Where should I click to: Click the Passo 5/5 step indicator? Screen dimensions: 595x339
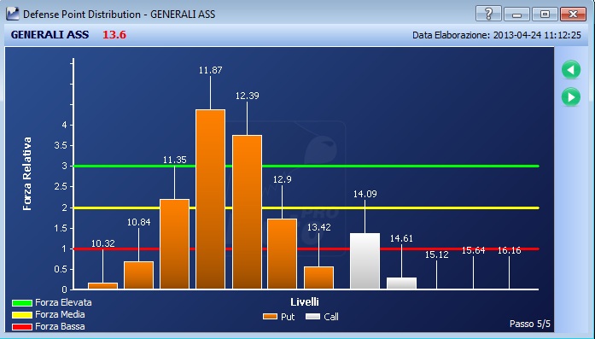[x=530, y=324]
